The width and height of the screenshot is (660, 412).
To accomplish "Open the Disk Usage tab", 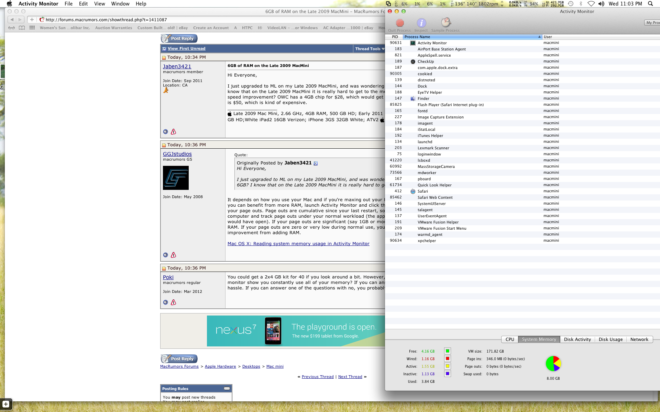I will [x=610, y=339].
